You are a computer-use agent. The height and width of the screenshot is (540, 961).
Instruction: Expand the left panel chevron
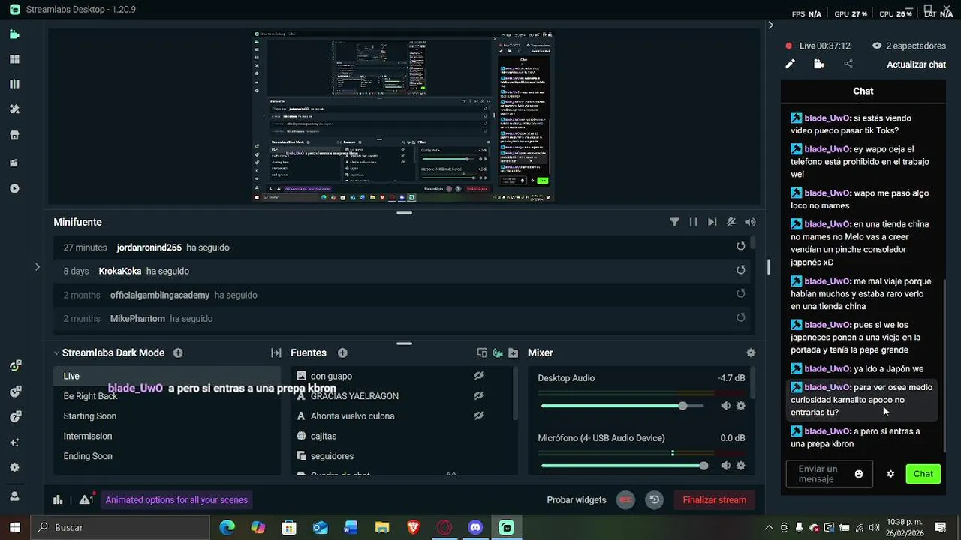point(38,266)
